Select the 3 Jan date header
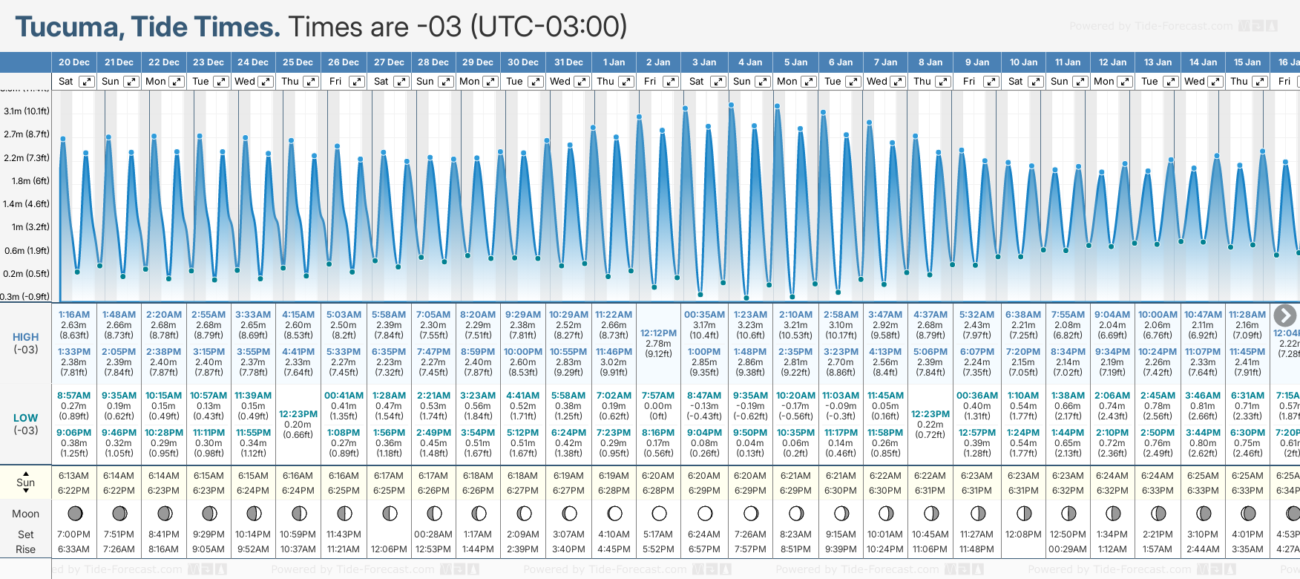Viewport: 1300px width, 579px height. tap(704, 62)
